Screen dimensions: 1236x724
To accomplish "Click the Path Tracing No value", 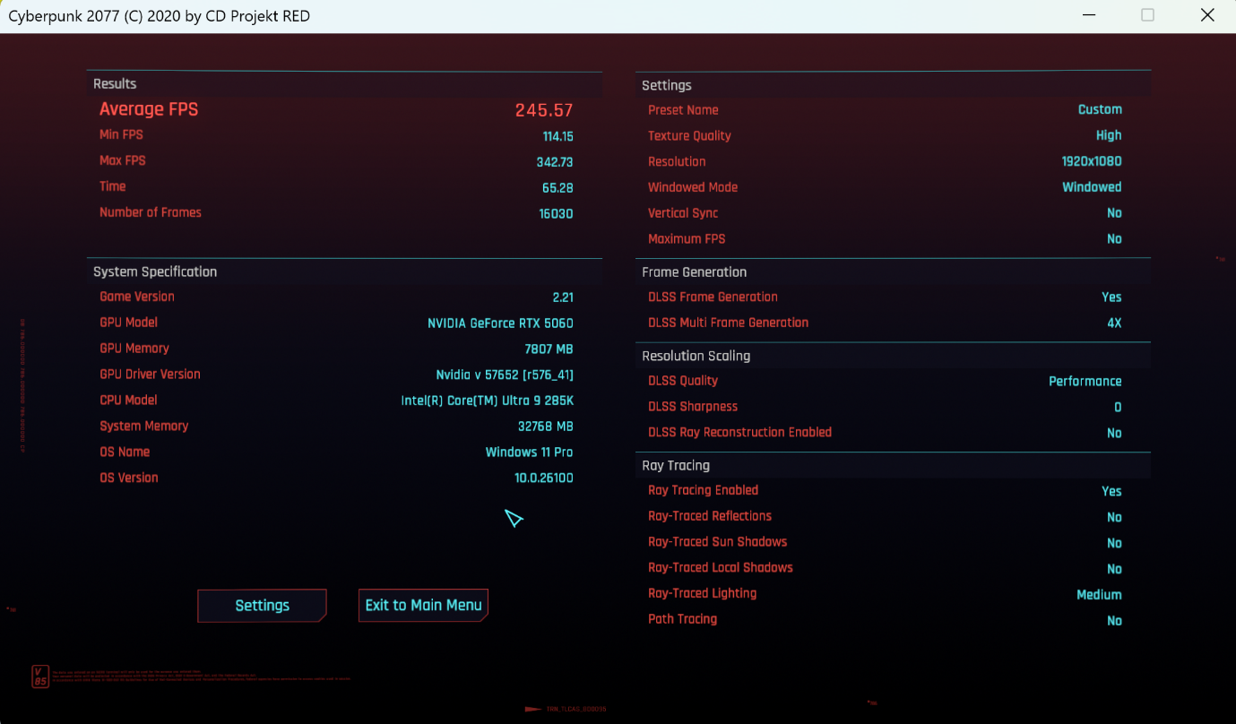I will pos(1114,621).
